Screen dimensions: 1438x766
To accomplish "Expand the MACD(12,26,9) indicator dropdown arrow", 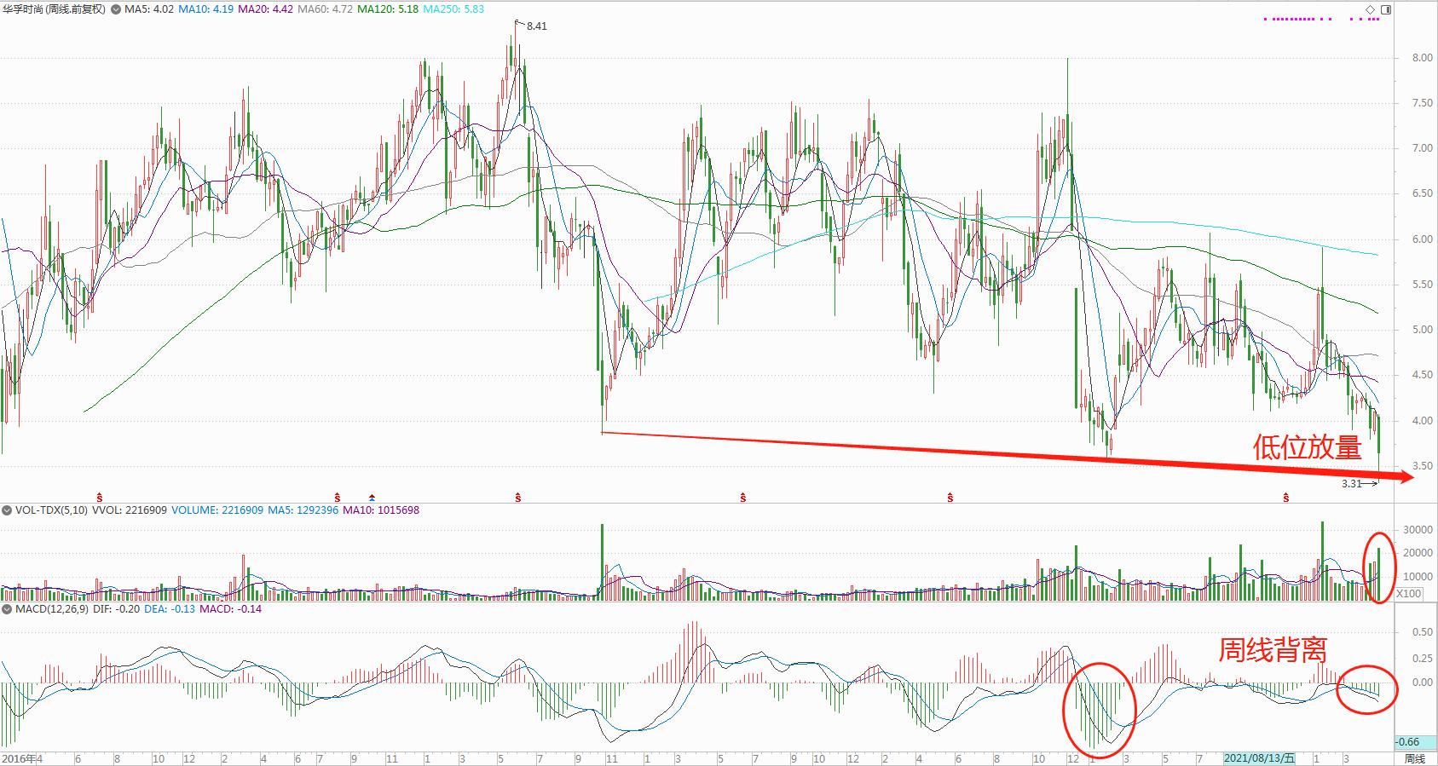I will pyautogui.click(x=7, y=609).
